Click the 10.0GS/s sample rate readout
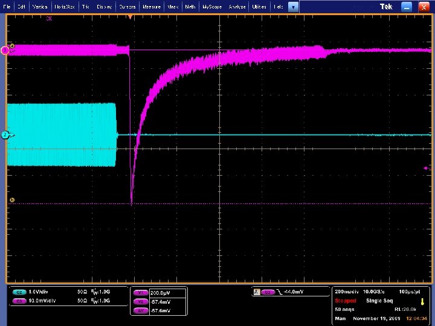The width and height of the screenshot is (435, 326). [374, 292]
